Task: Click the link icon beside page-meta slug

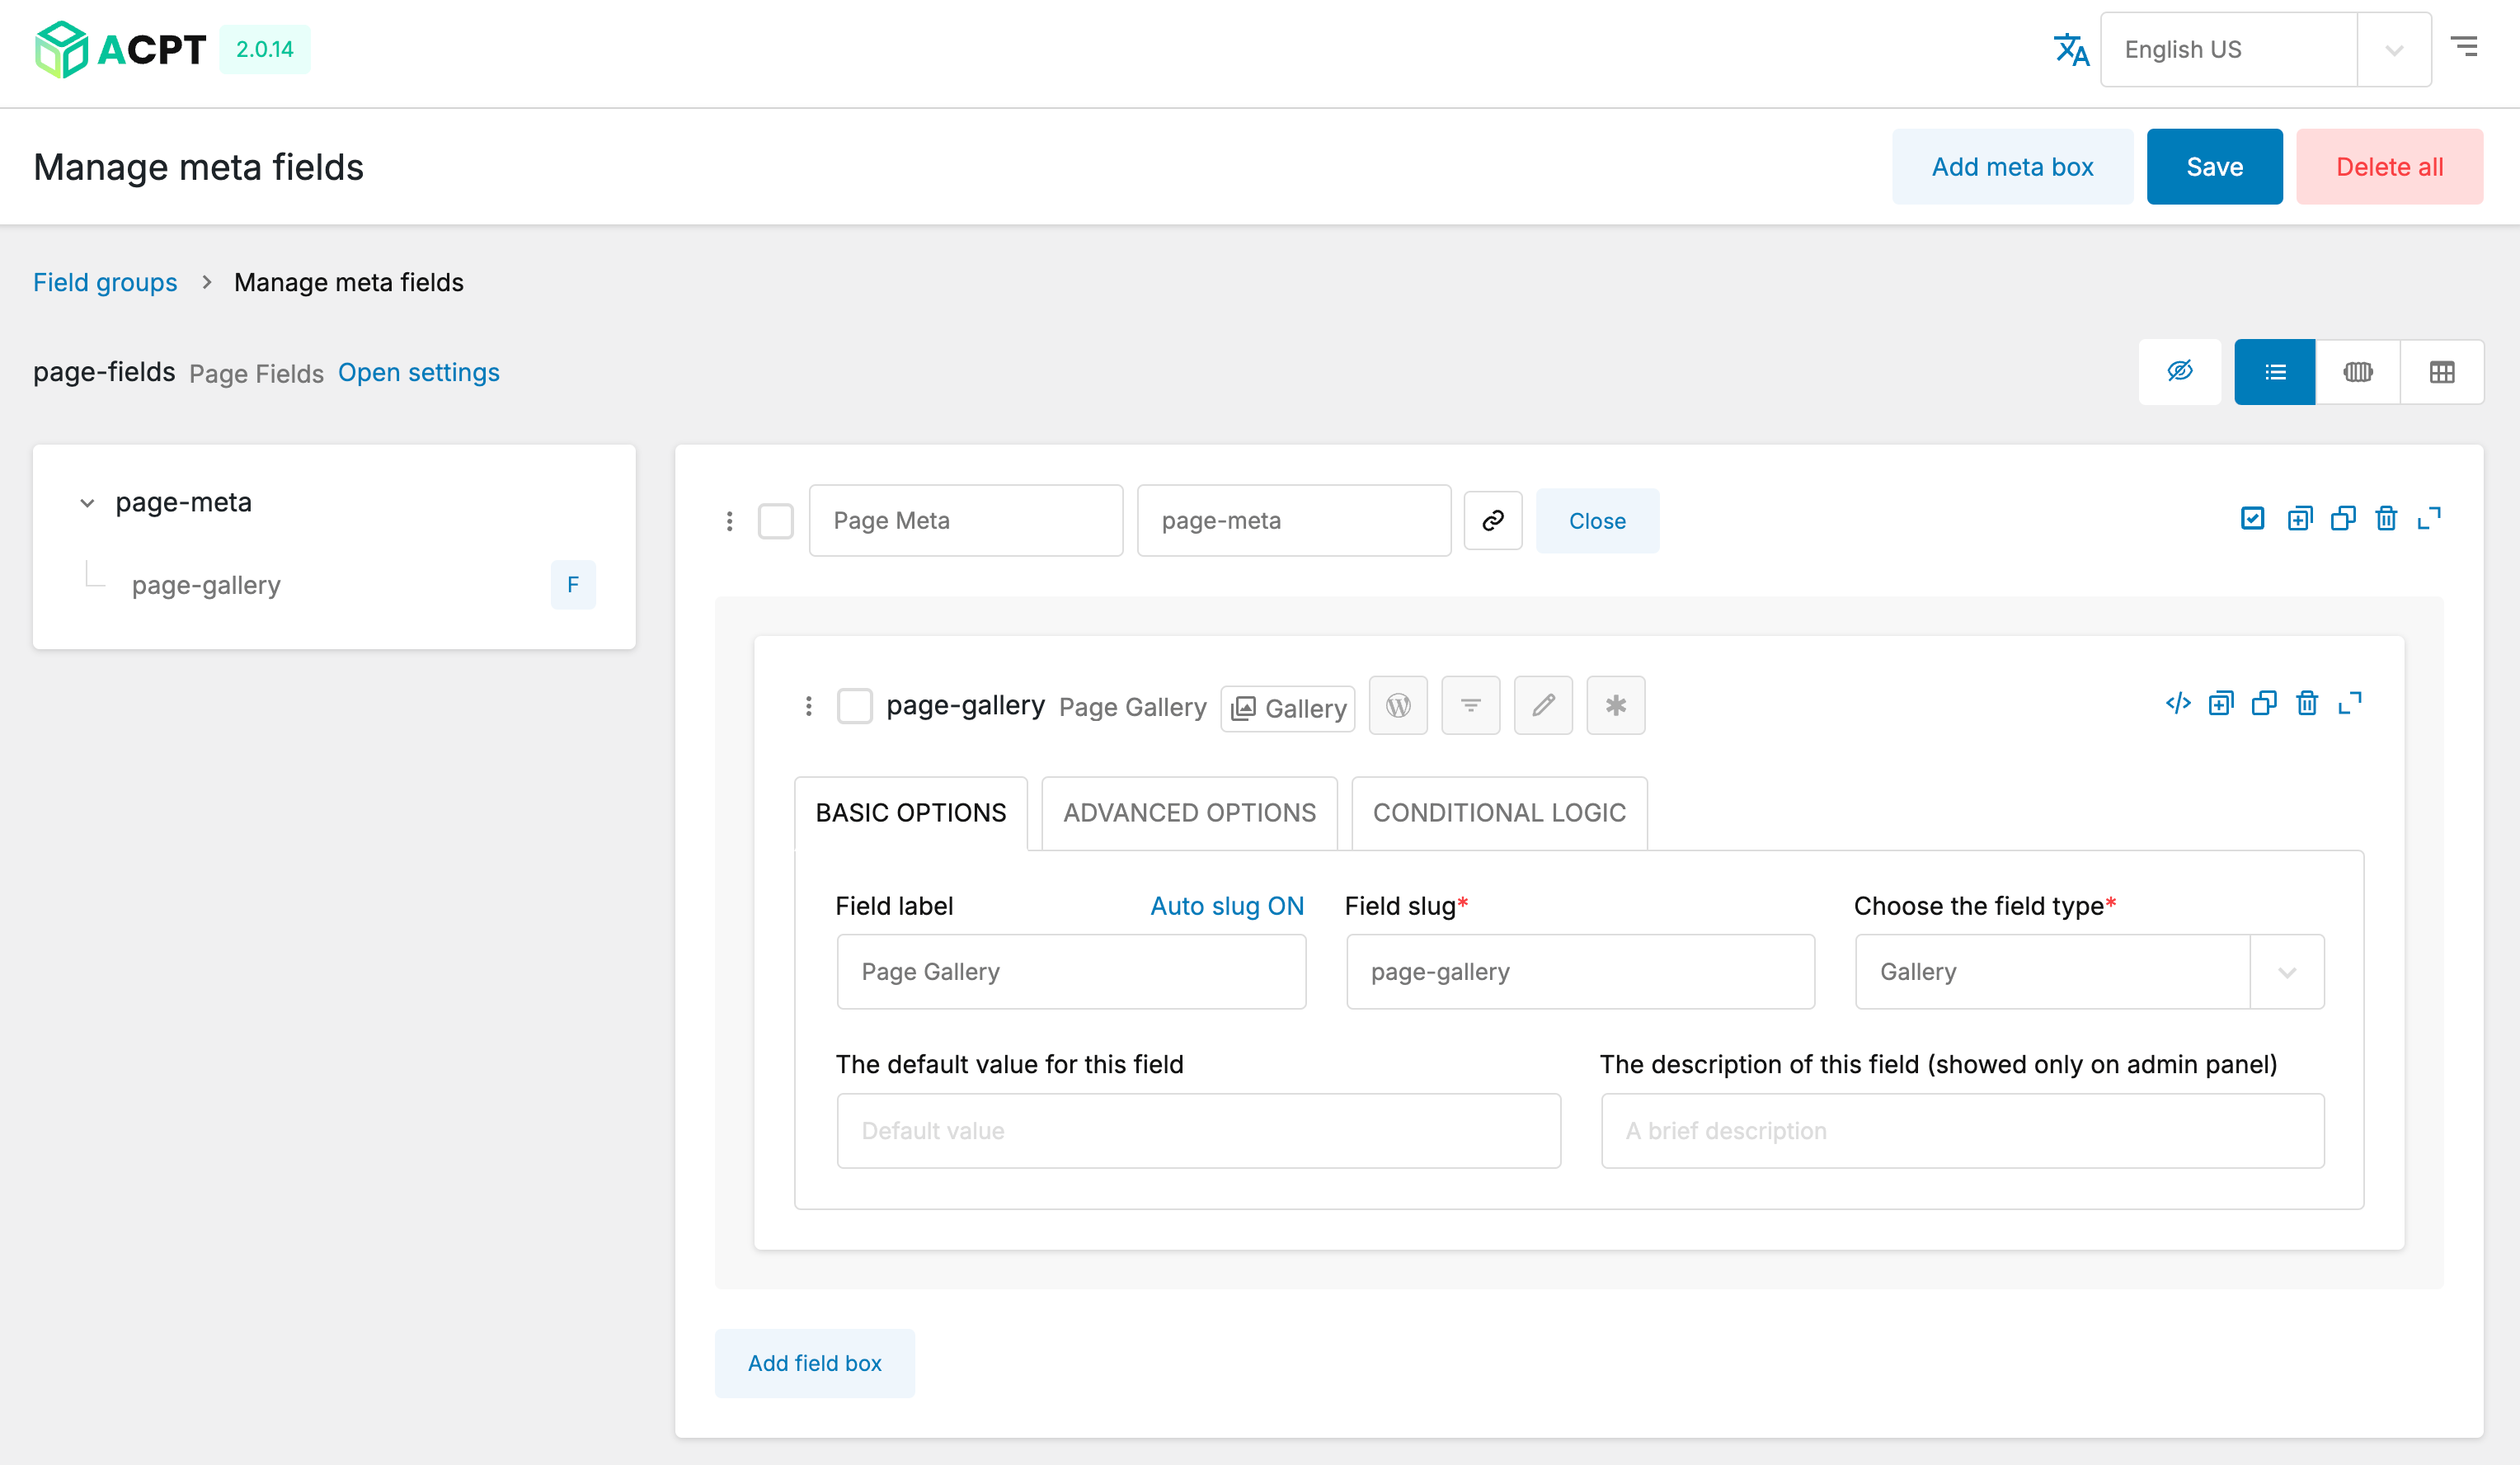Action: click(x=1493, y=520)
